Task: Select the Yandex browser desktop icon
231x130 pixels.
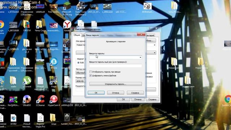Action: 67,25
